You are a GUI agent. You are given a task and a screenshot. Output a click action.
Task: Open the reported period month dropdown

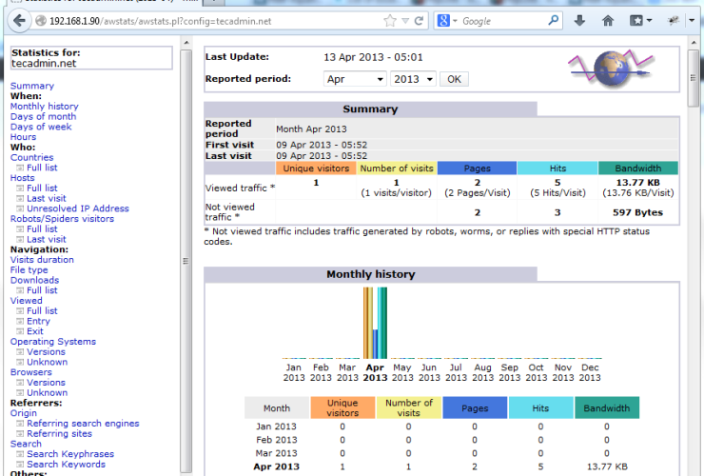tap(354, 79)
